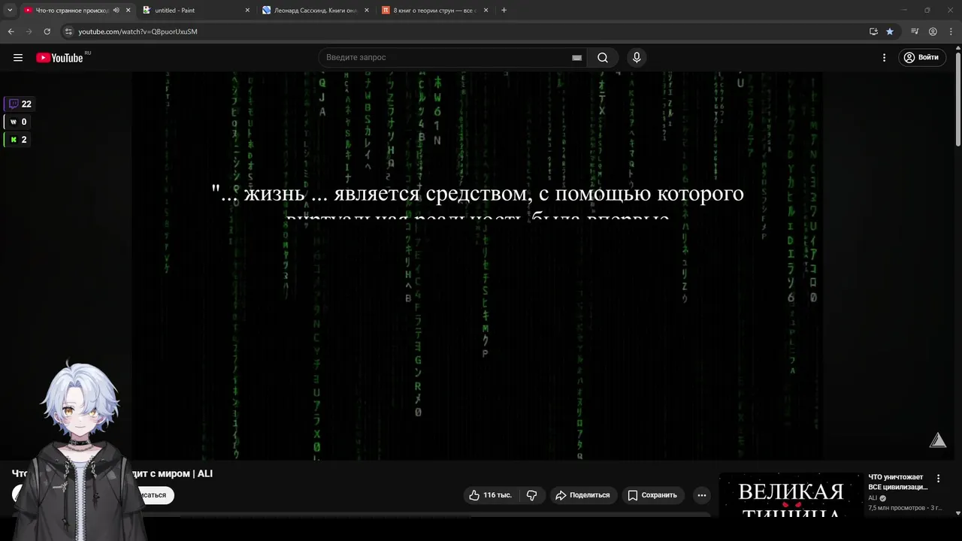Expand the tab search dropdown arrow
Viewport: 962px width, 541px height.
[10, 11]
